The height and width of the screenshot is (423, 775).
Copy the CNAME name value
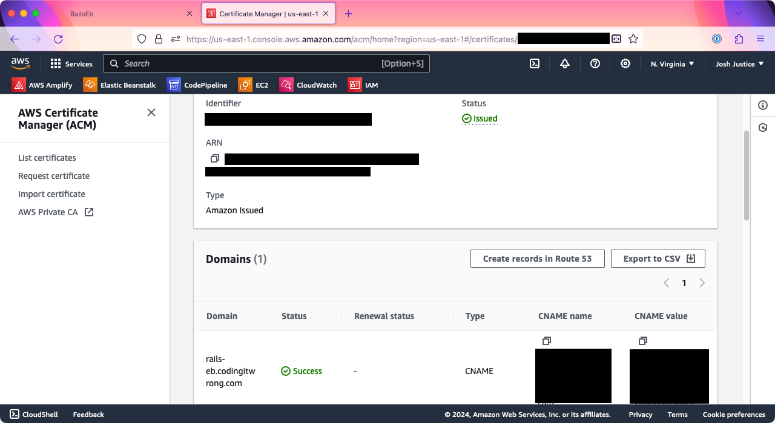pyautogui.click(x=546, y=341)
